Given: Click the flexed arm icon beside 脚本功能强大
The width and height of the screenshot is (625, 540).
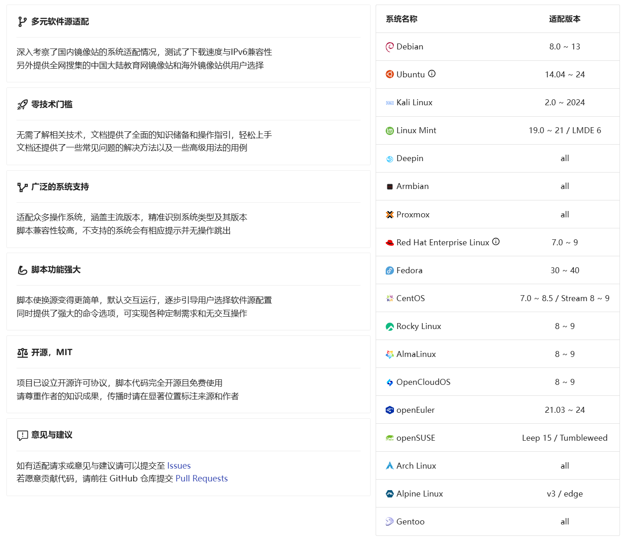Looking at the screenshot, I should [x=22, y=270].
